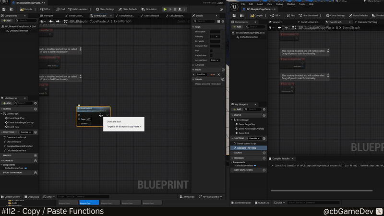The height and width of the screenshot is (216, 384).
Task: Compile BP_BlueptintCopyPaste_B in right editor
Action: coord(256,15)
